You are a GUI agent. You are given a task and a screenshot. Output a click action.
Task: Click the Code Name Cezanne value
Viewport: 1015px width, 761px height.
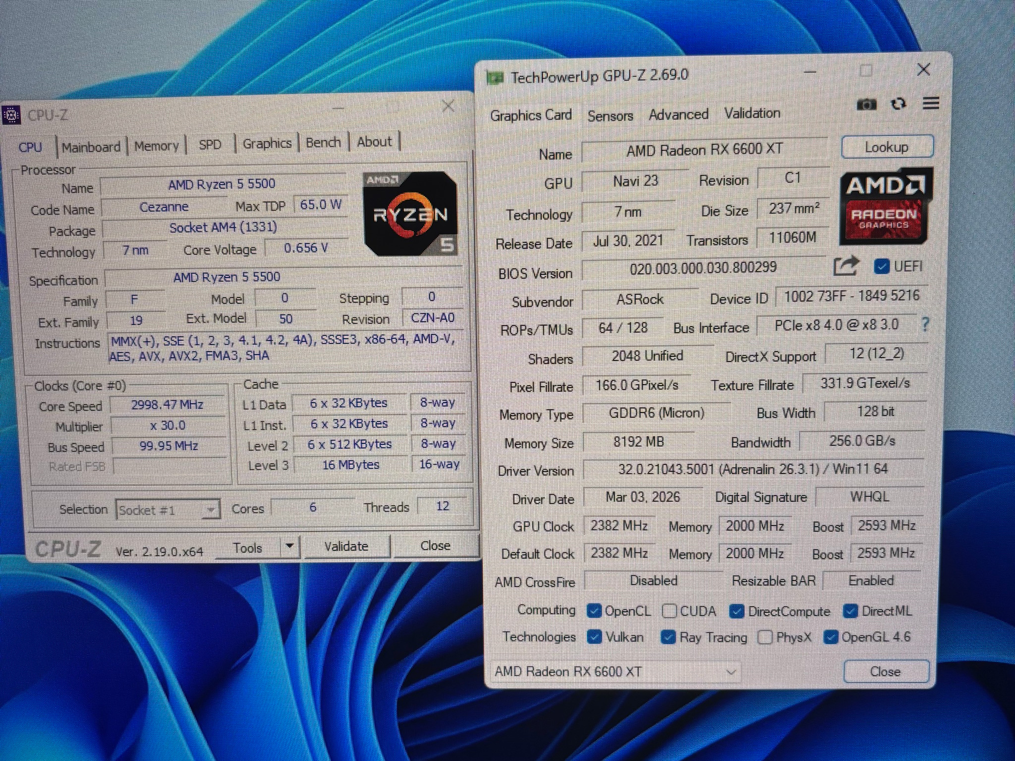tap(164, 207)
